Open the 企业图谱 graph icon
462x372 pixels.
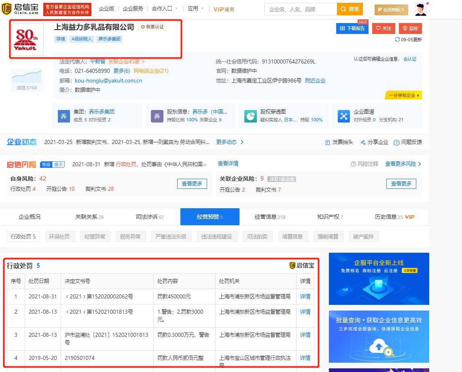343,116
